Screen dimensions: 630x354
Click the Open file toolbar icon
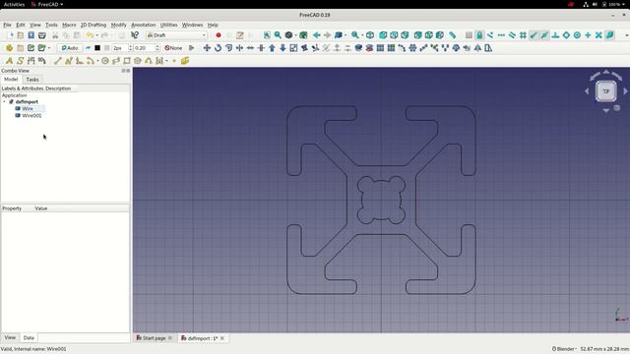(x=20, y=35)
